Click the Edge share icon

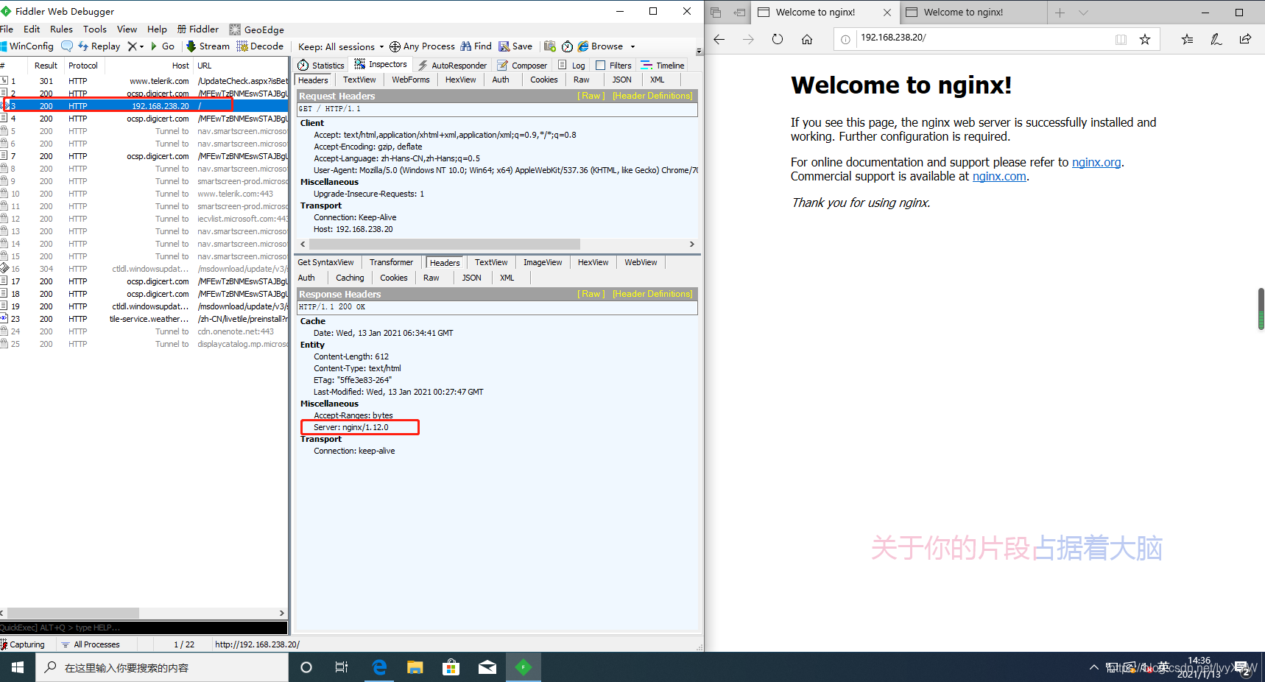coord(1245,39)
